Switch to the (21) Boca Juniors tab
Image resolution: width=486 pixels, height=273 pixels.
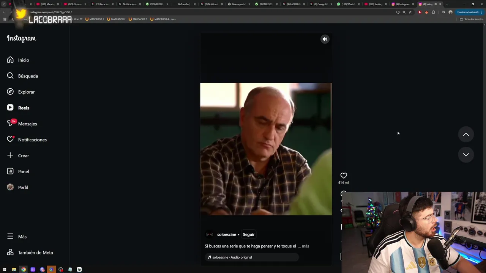pyautogui.click(x=102, y=4)
